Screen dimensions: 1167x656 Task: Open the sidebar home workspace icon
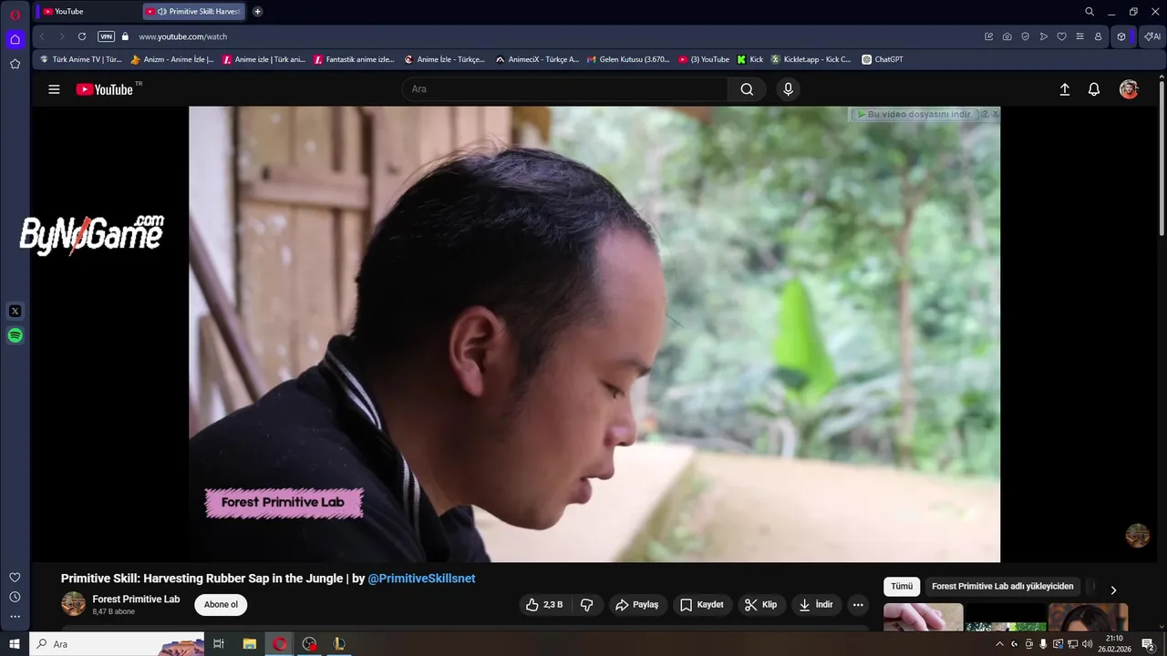(x=15, y=39)
